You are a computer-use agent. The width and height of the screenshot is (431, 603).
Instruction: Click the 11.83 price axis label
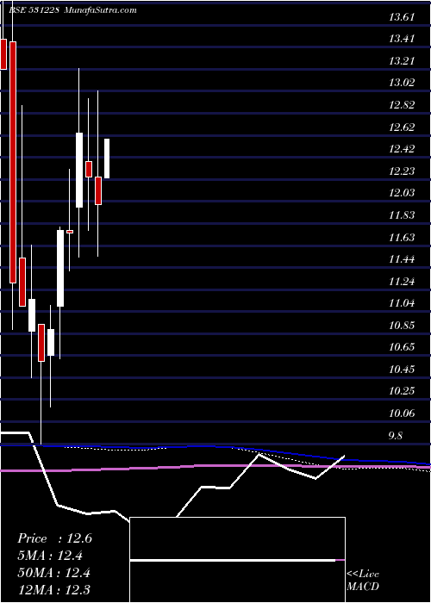[402, 215]
